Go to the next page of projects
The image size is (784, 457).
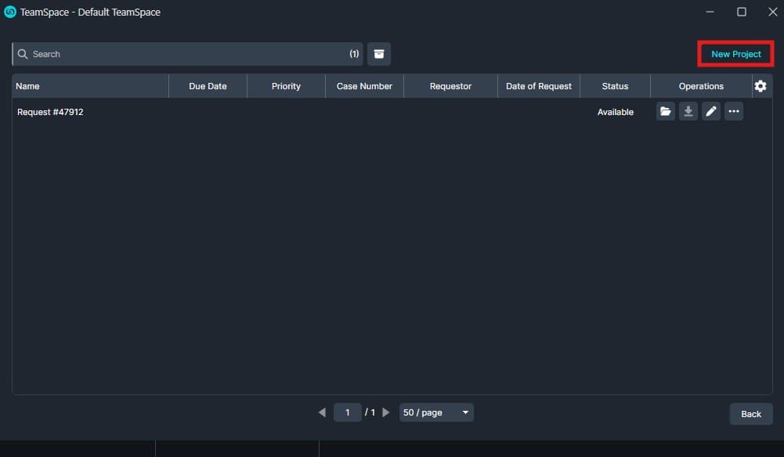pyautogui.click(x=385, y=412)
